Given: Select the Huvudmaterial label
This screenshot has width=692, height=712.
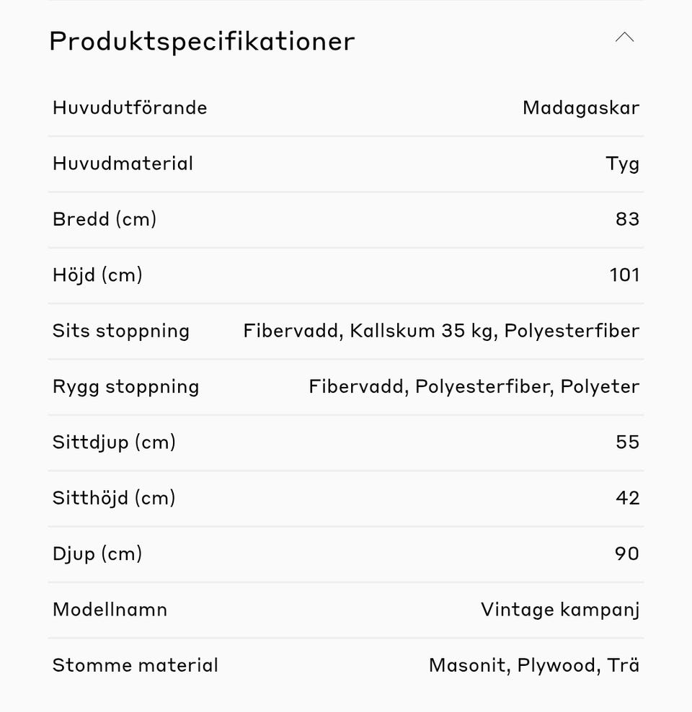Looking at the screenshot, I should [x=123, y=164].
